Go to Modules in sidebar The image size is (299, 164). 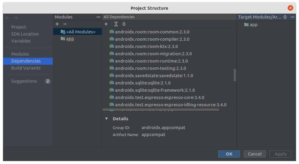click(20, 54)
